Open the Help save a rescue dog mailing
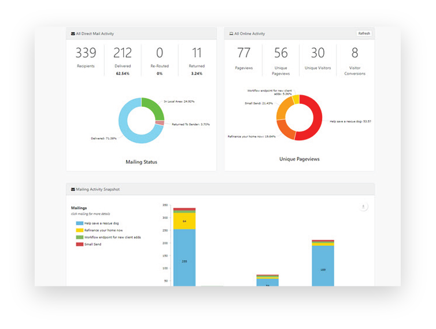 pyautogui.click(x=102, y=223)
